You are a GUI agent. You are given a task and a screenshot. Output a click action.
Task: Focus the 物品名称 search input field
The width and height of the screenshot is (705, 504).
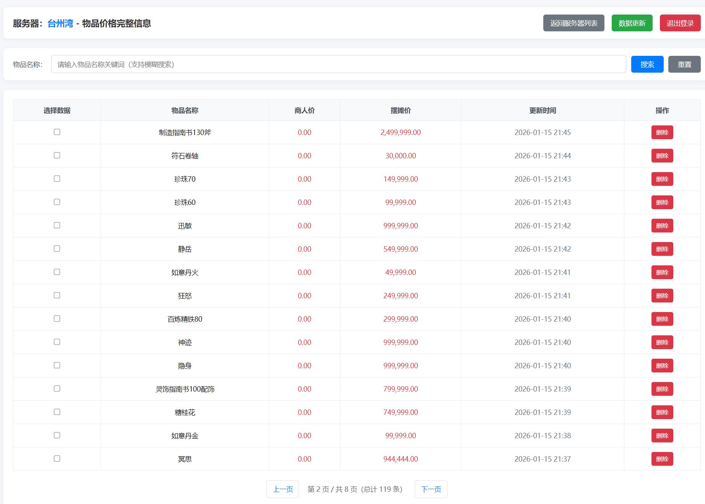(x=338, y=64)
